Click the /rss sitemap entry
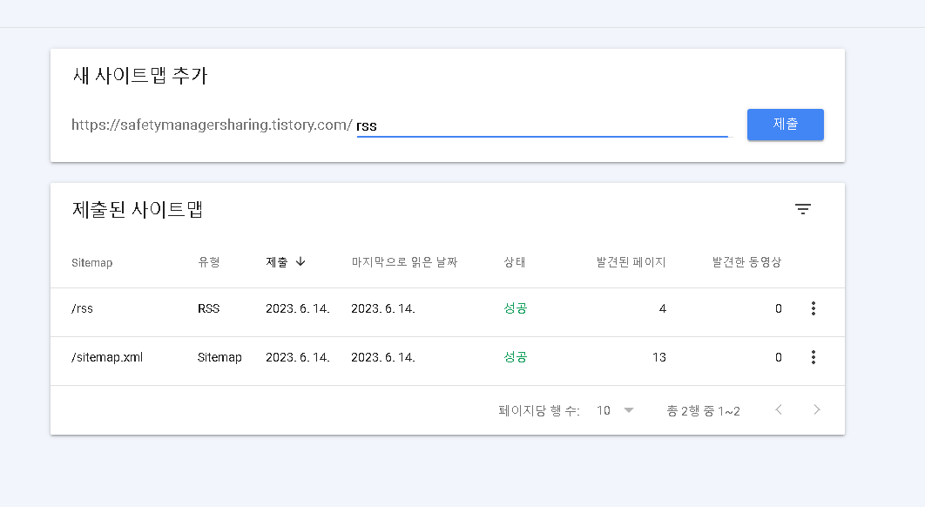This screenshot has width=925, height=507. (80, 308)
